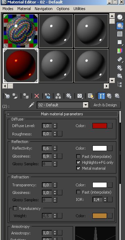The image size is (125, 240).
Task: Click the Diffuse color map button
Action: (110, 126)
